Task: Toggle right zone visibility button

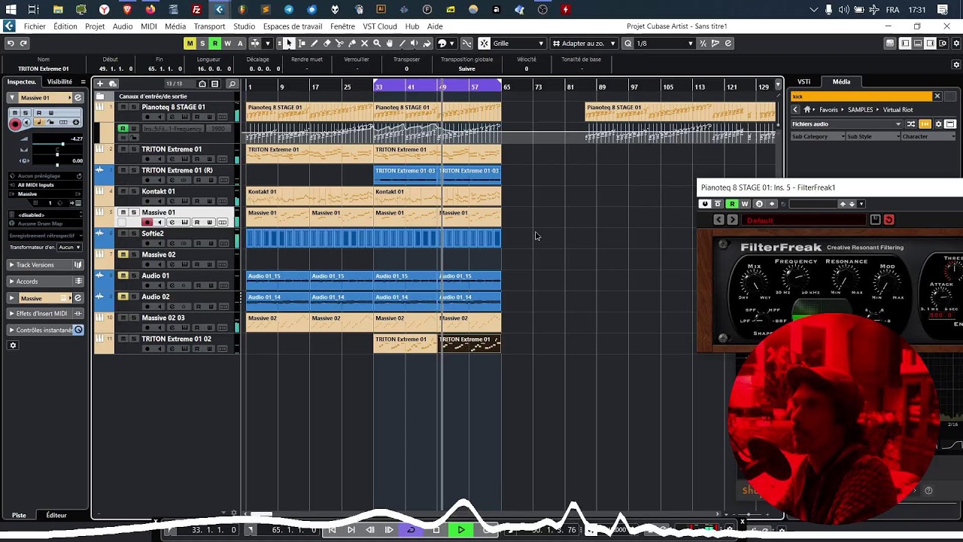Action: click(x=931, y=43)
